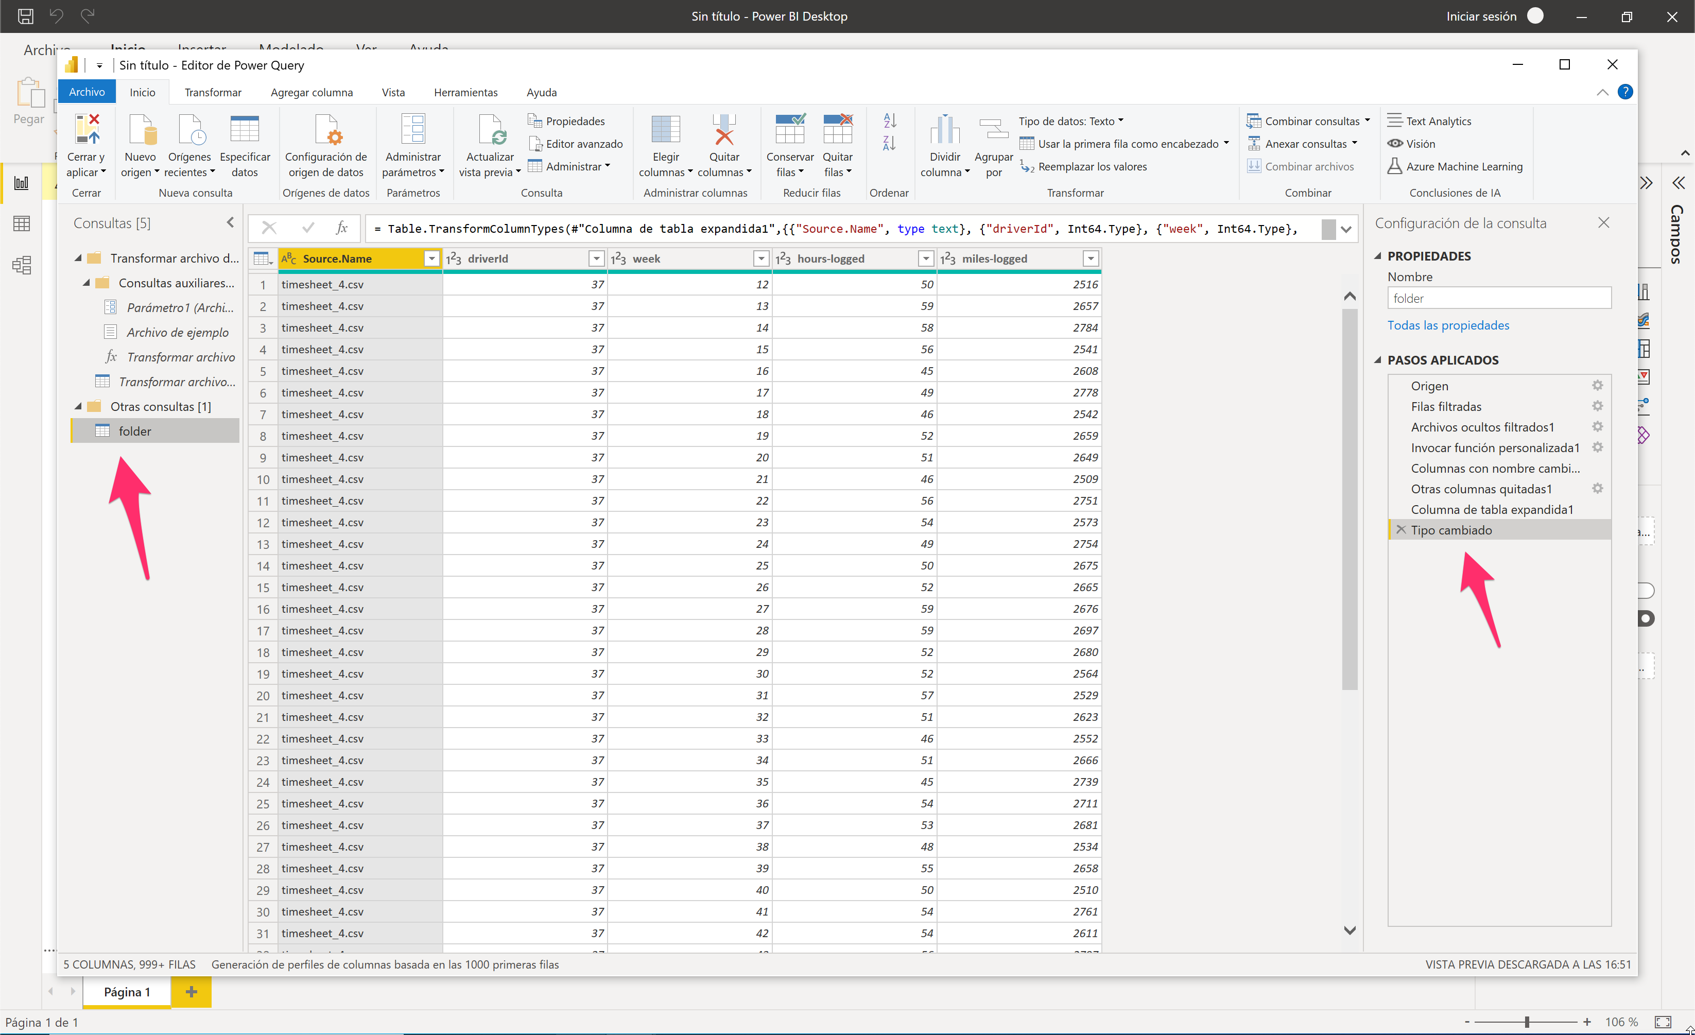This screenshot has height=1035, width=1695.
Task: Switch to Data view in Power BI sidebar
Action: tap(21, 223)
